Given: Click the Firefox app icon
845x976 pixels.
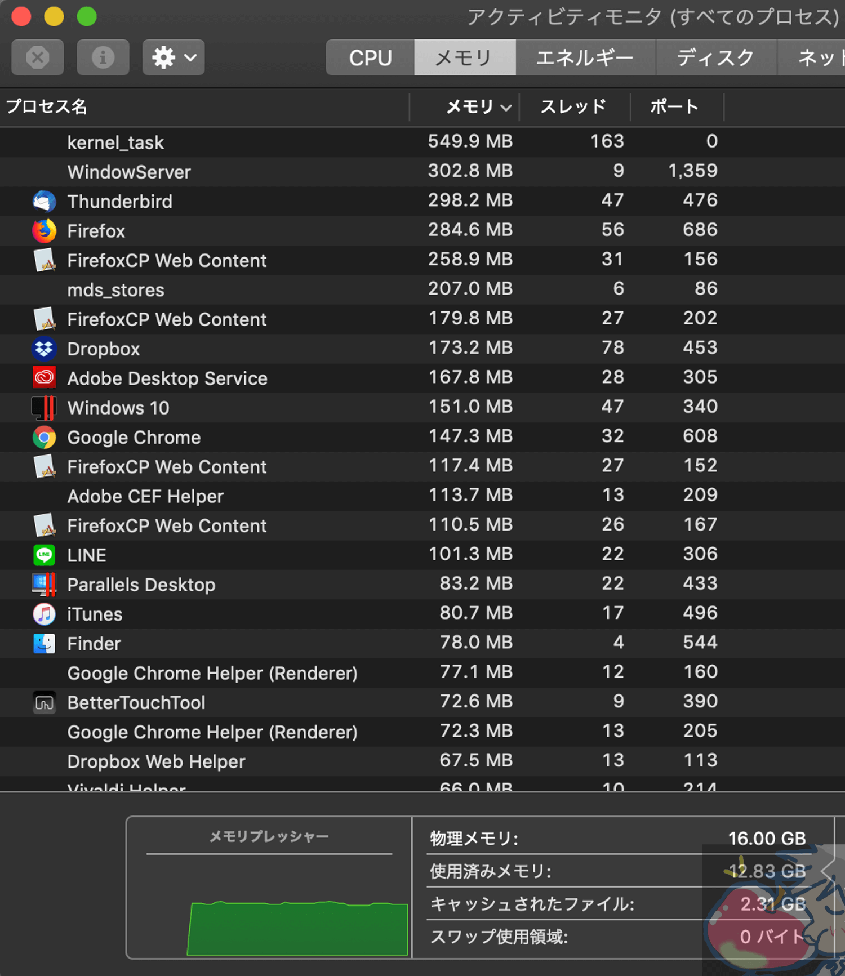Looking at the screenshot, I should point(44,230).
